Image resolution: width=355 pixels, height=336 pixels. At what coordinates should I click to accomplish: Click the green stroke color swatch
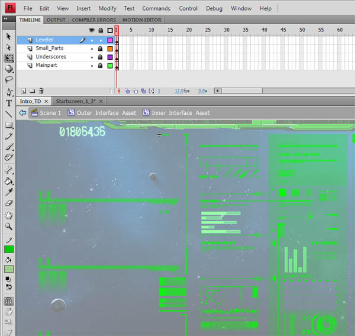point(9,249)
